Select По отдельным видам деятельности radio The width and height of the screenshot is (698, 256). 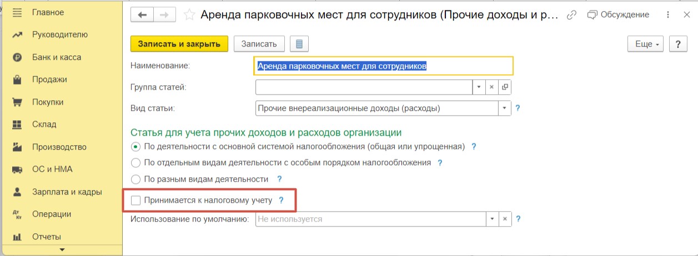[x=135, y=163]
